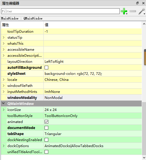Expand the statusTip property
The image size is (146, 160).
4,38
